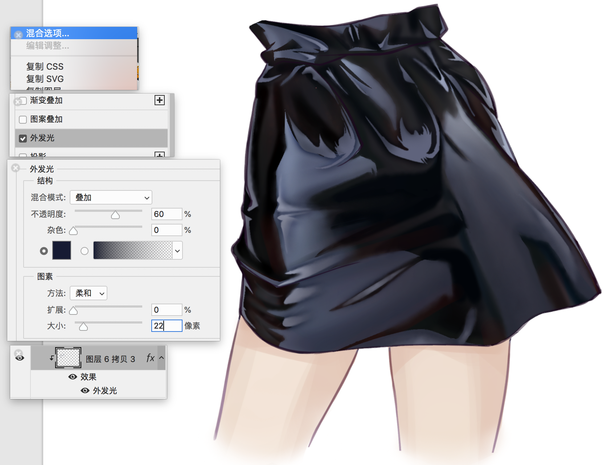The height and width of the screenshot is (465, 611).
Task: Adjust the 不透明度 slider handle
Action: click(115, 215)
